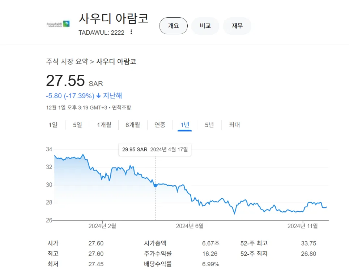Switch to the 1일 chart view
The height and width of the screenshot is (272, 349).
tap(53, 125)
